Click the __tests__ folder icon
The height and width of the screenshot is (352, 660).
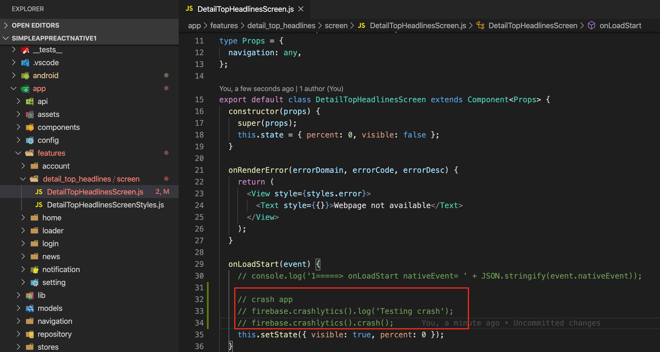[x=25, y=50]
